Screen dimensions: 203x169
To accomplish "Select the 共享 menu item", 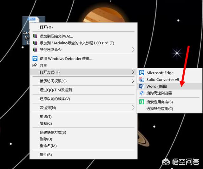I will (83, 65).
